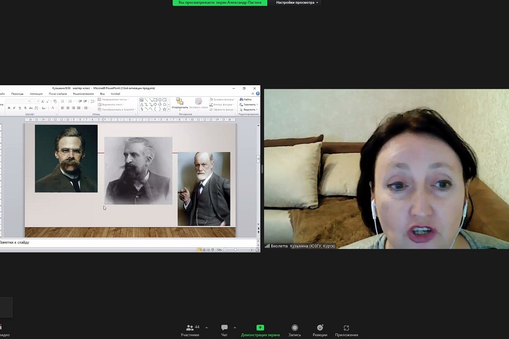
Task: Click the bulleted list icon
Action: (63, 101)
